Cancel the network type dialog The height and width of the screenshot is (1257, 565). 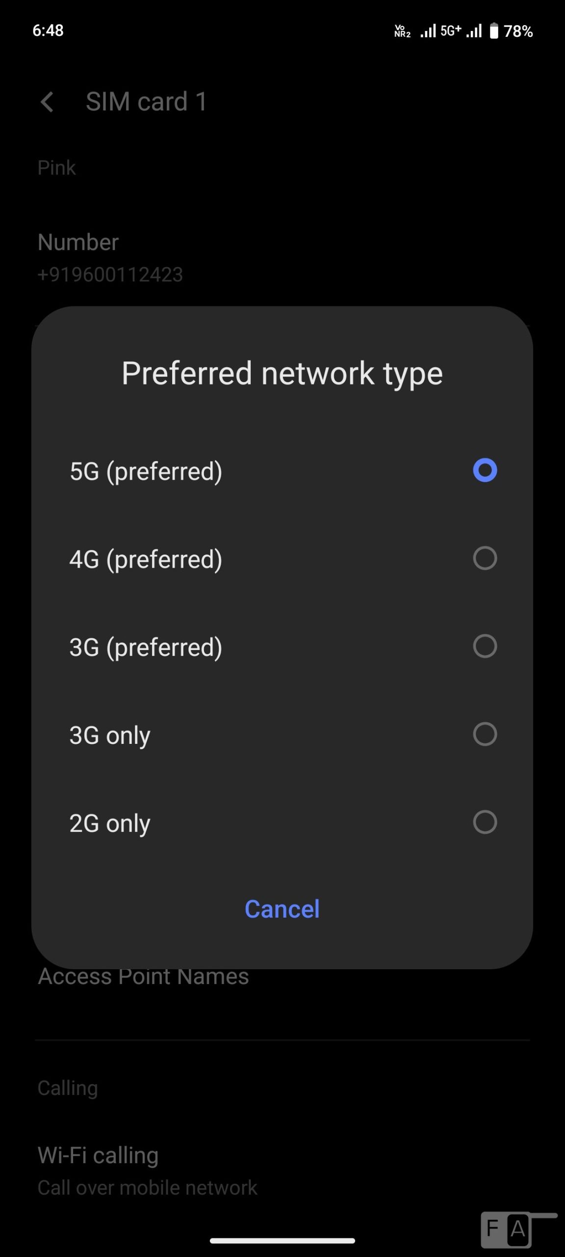(282, 909)
